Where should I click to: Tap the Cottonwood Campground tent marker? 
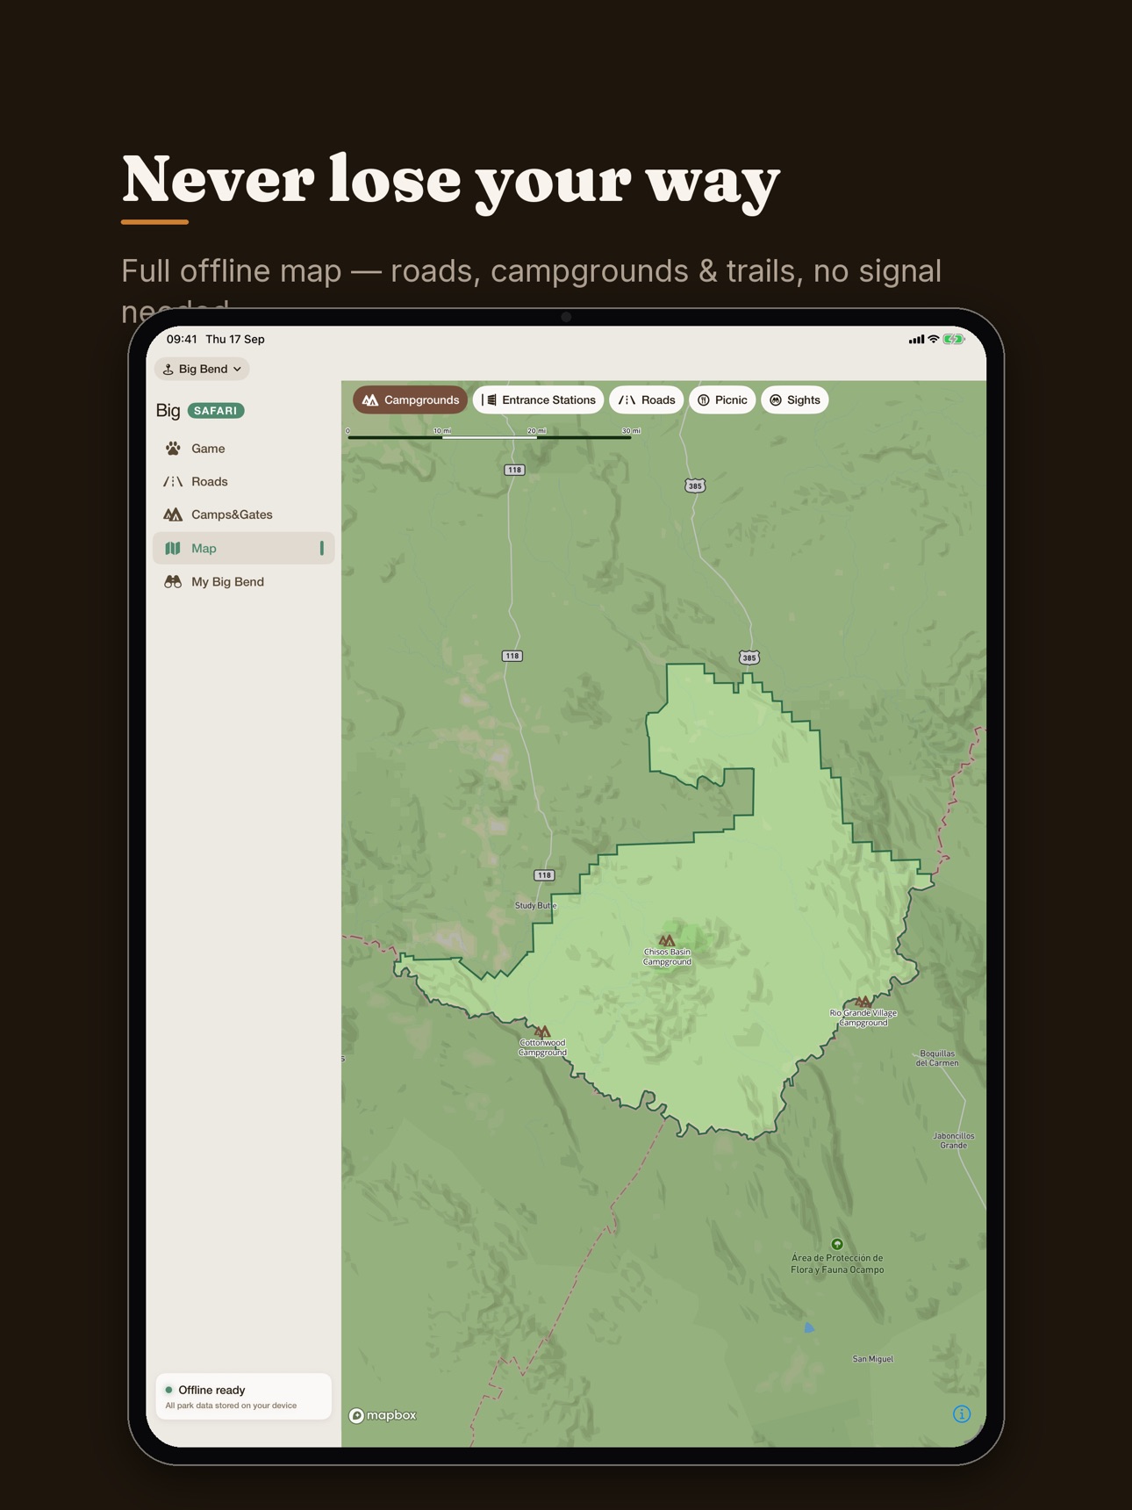tap(542, 1032)
